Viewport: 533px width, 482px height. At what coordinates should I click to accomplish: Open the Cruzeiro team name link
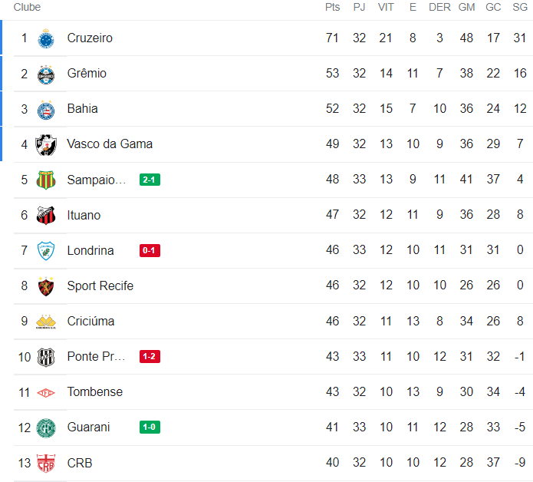[x=90, y=38]
